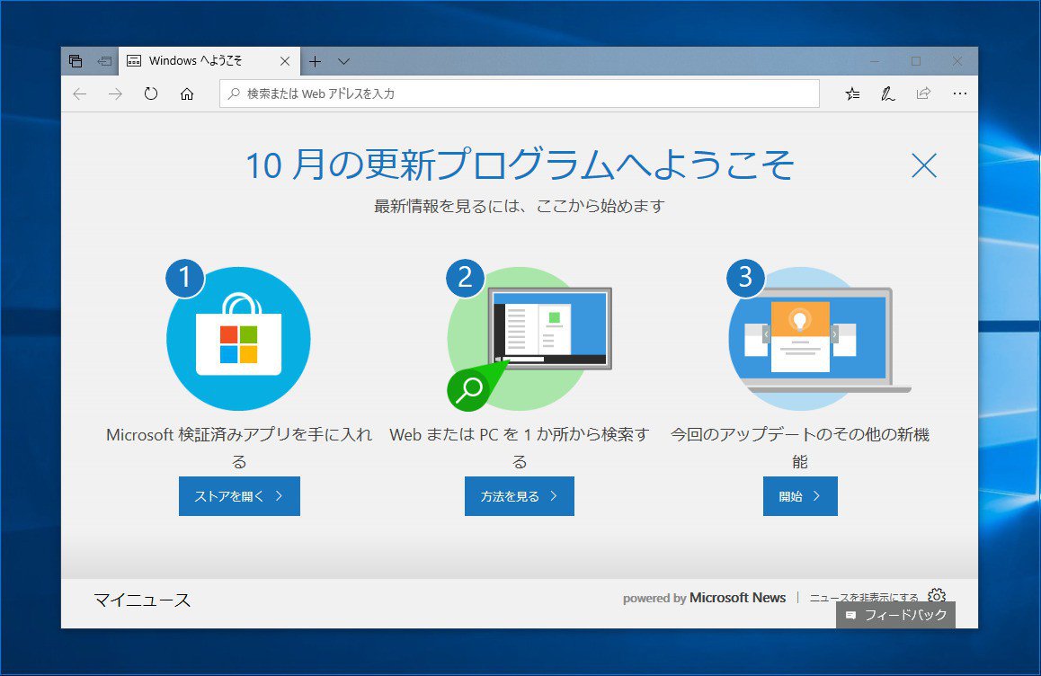
Task: Dismiss the welcome banner with large X
Action: click(x=924, y=165)
